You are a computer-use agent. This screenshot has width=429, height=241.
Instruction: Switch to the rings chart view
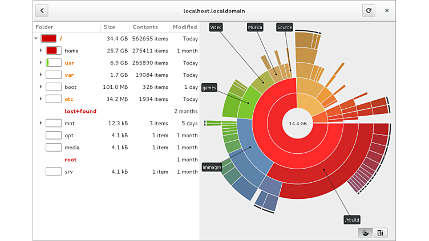coord(366,232)
